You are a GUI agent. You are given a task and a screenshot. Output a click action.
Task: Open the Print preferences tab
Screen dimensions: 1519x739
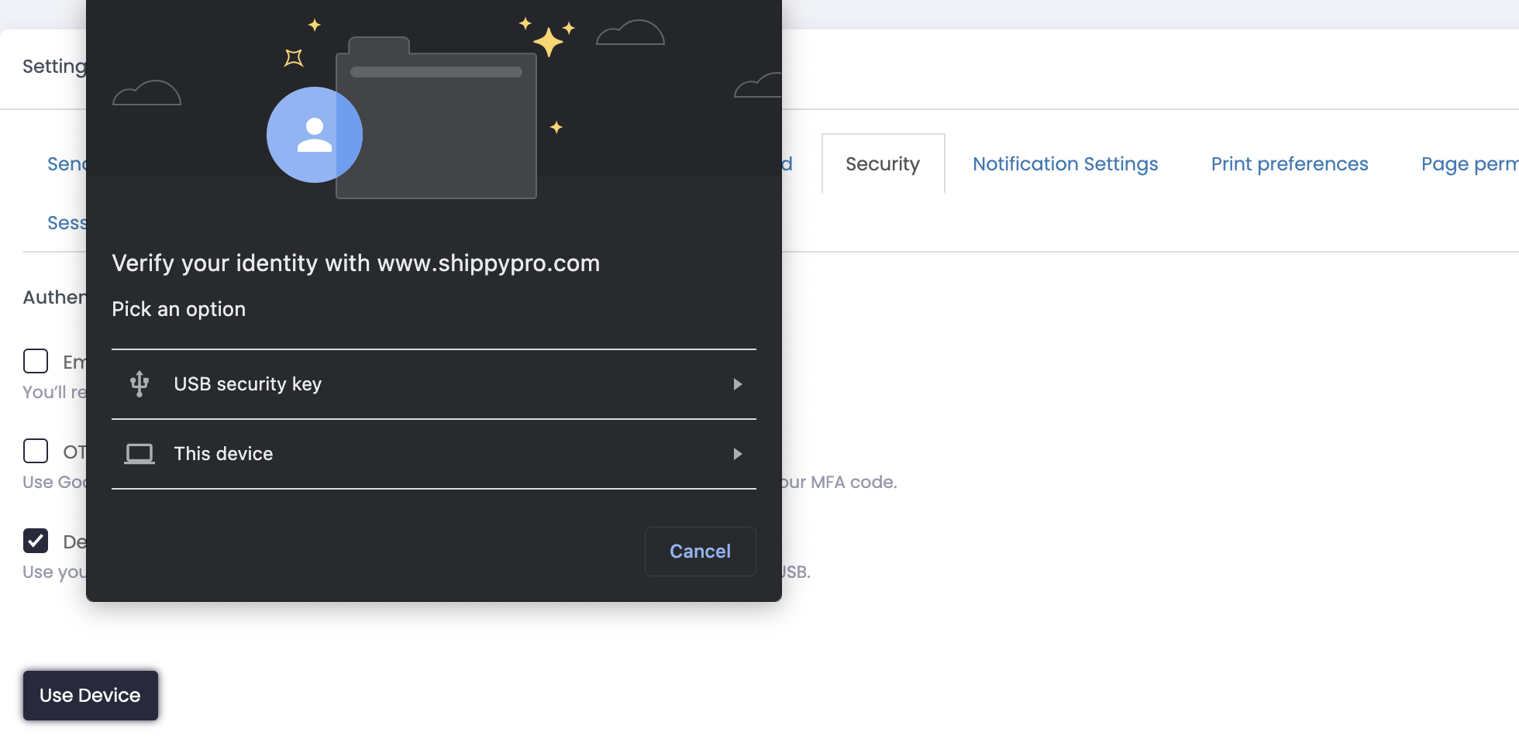[x=1290, y=163]
